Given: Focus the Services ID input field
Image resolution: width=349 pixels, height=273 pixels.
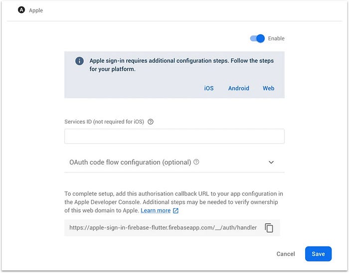Looking at the screenshot, I should tap(174, 136).
